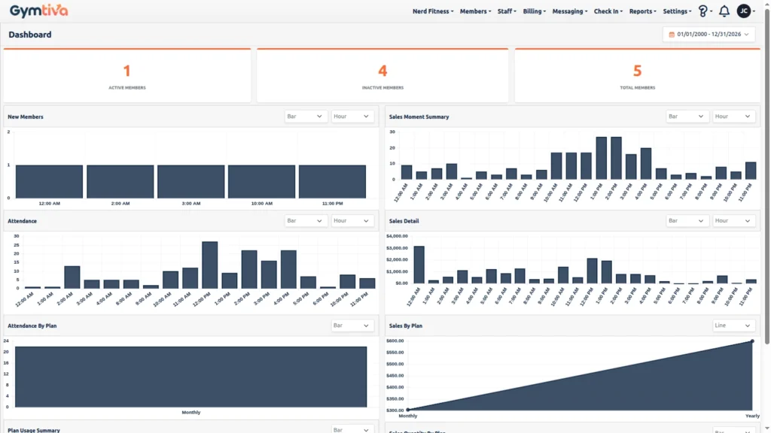This screenshot has height=433, width=771.
Task: Click the Active Members count link
Action: coord(126,70)
